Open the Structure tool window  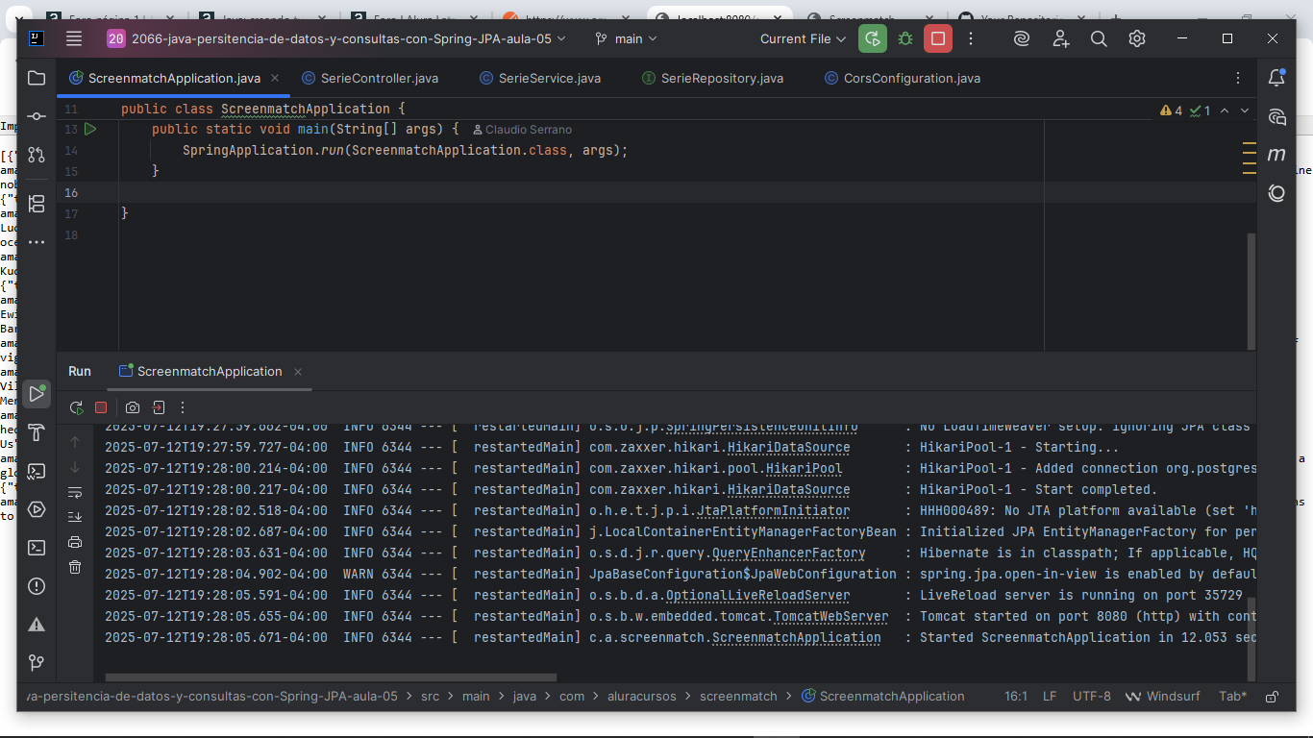pos(37,204)
